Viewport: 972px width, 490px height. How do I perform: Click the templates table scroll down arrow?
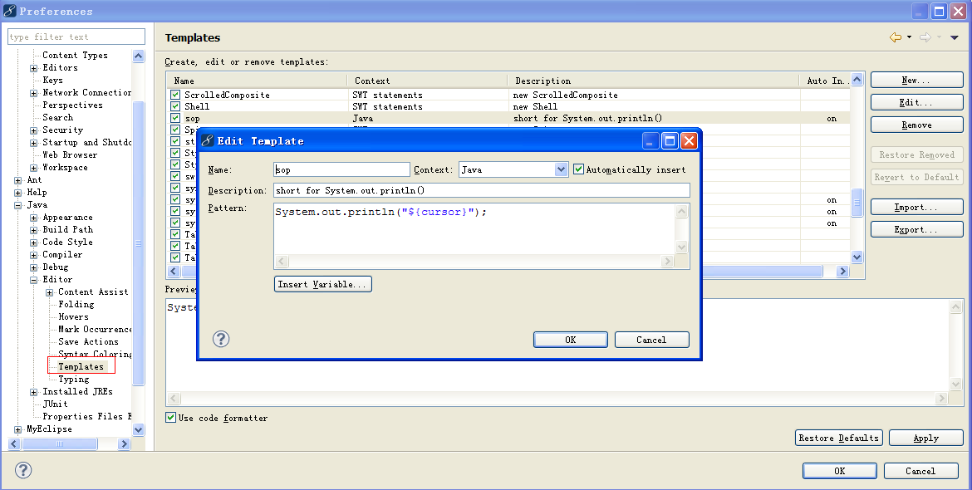pyautogui.click(x=857, y=257)
